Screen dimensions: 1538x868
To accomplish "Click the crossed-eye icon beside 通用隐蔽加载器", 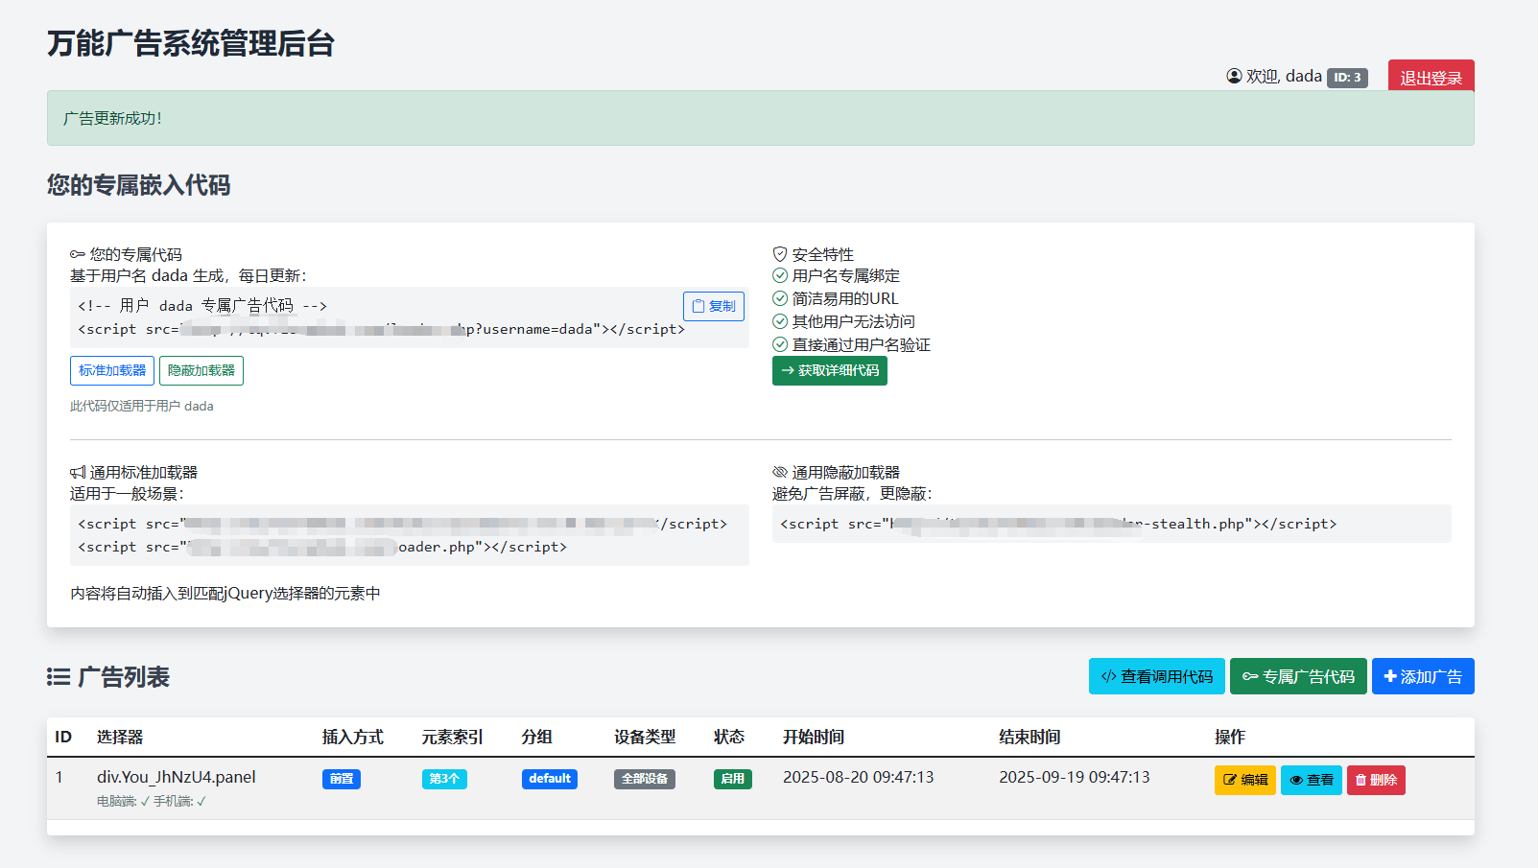I will 780,472.
